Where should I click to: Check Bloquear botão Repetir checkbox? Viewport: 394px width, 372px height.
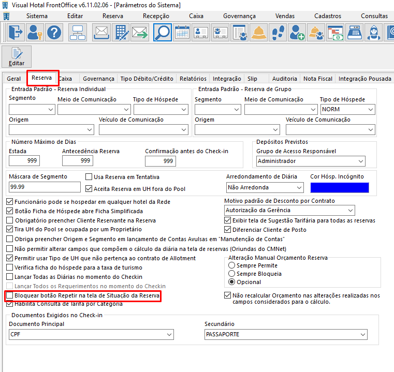pyautogui.click(x=9, y=295)
